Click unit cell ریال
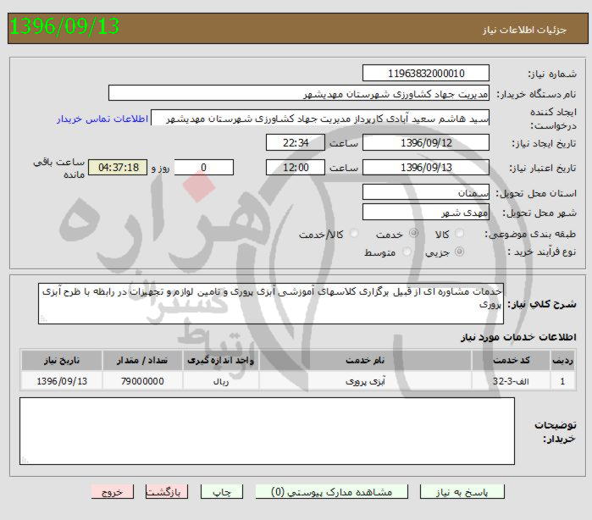592x520 pixels. coord(221,381)
